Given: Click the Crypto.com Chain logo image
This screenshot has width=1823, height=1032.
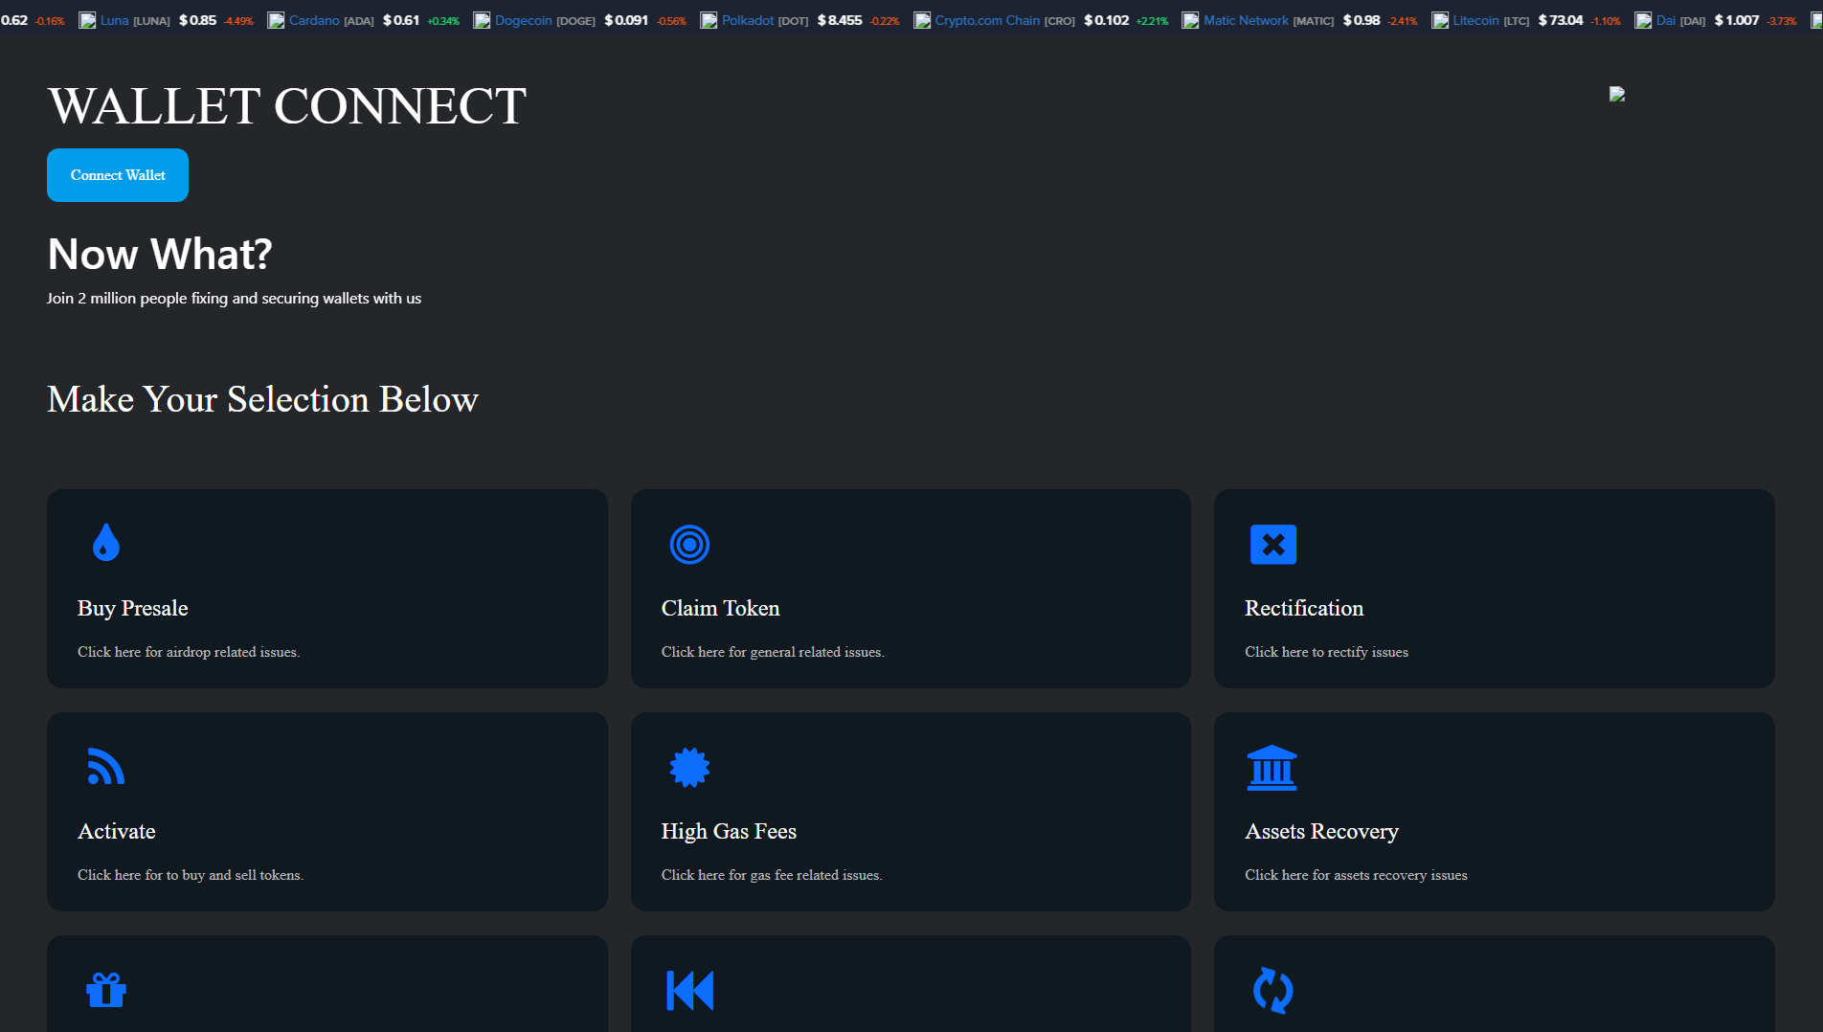Looking at the screenshot, I should click(922, 20).
